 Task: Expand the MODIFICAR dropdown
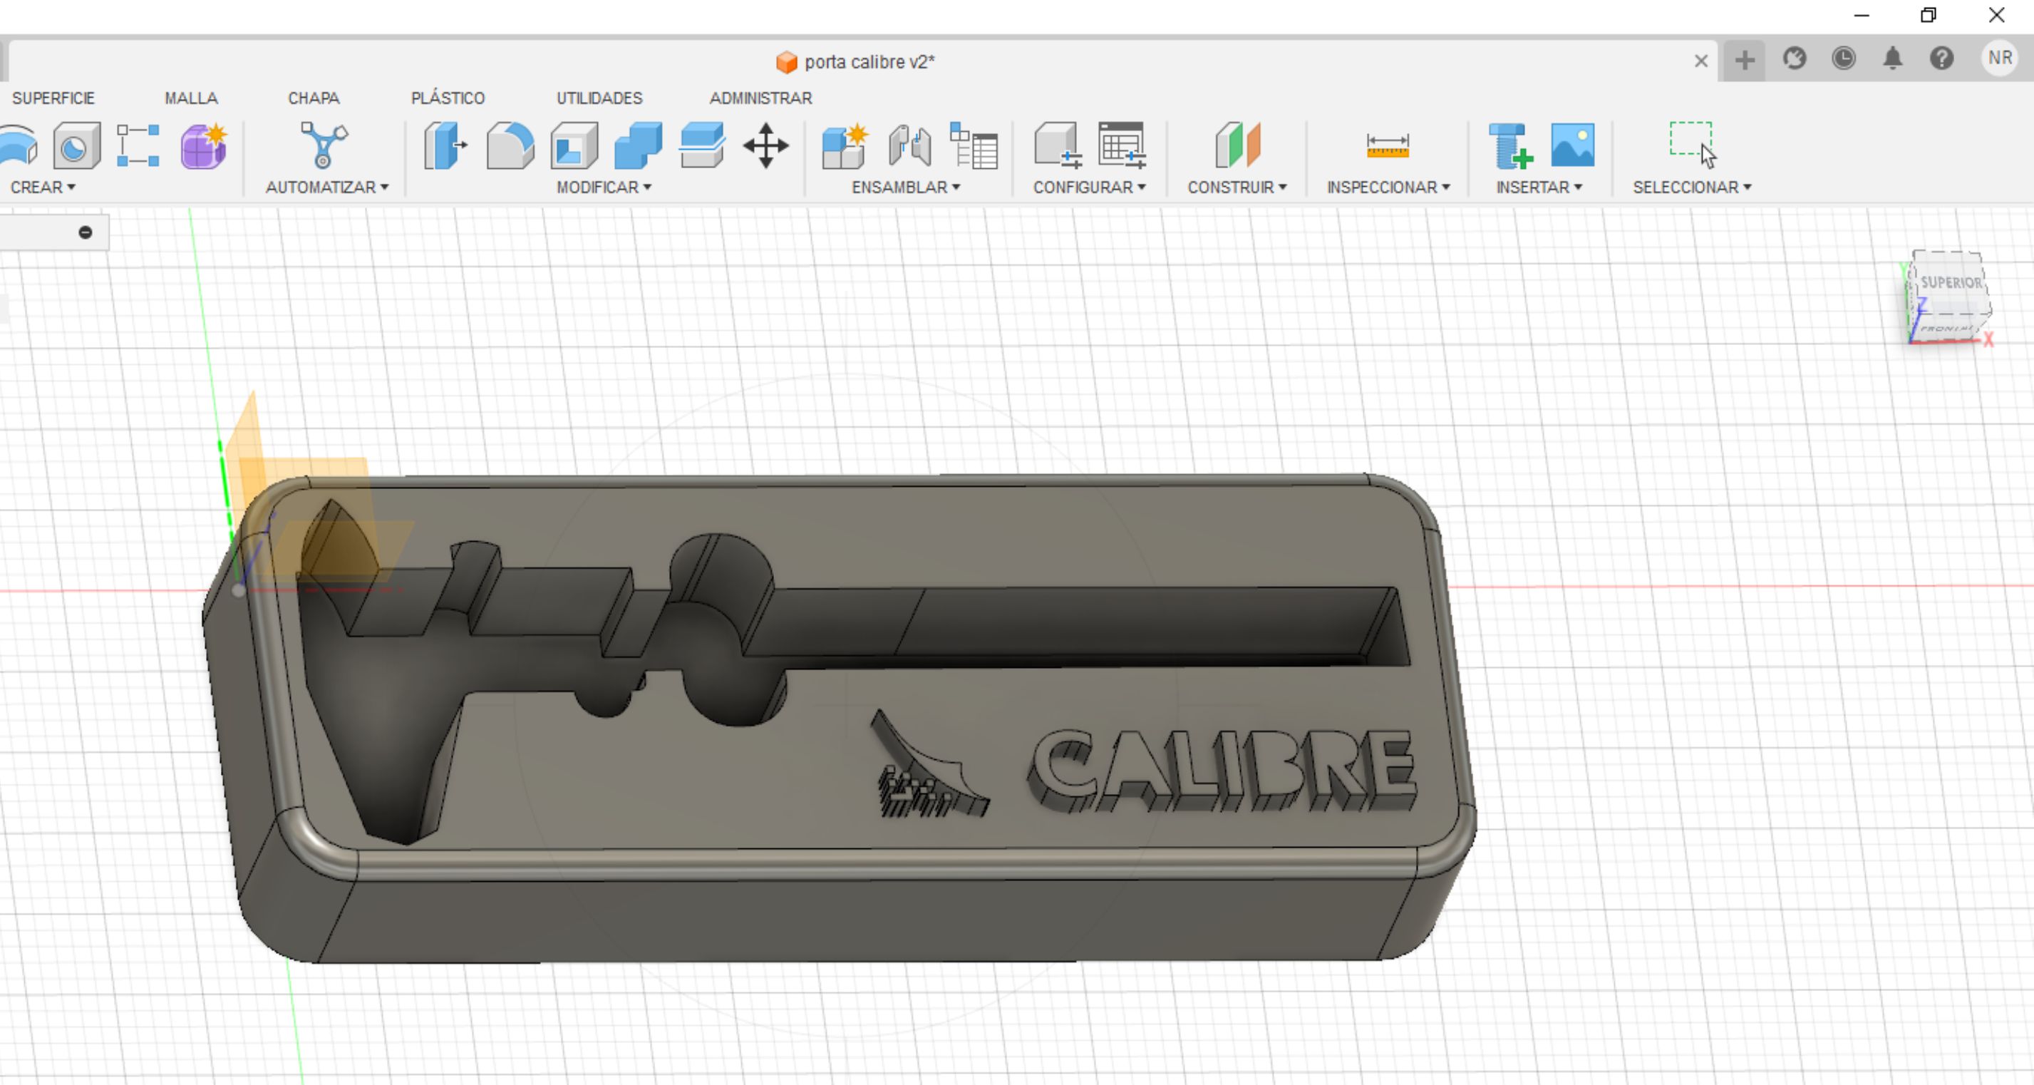(x=604, y=187)
